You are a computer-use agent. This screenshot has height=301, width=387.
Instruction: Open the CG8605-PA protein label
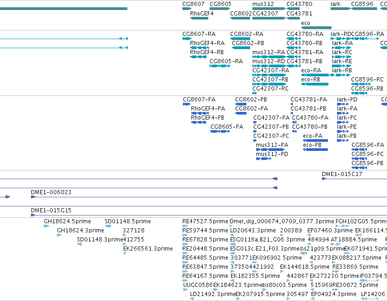[227, 127]
